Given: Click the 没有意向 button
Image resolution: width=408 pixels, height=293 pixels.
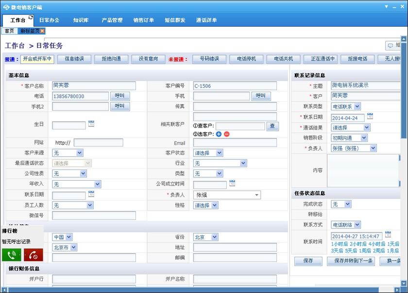Looking at the screenshot, I should (148, 59).
